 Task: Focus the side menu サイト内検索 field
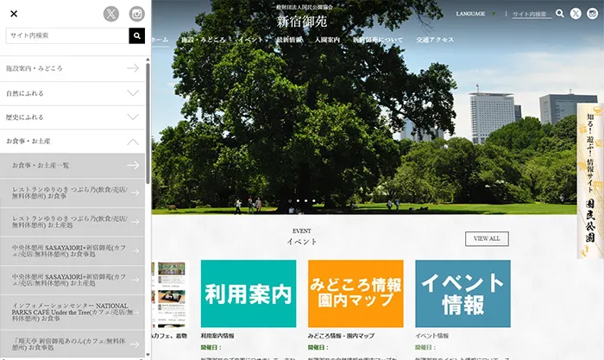67,35
